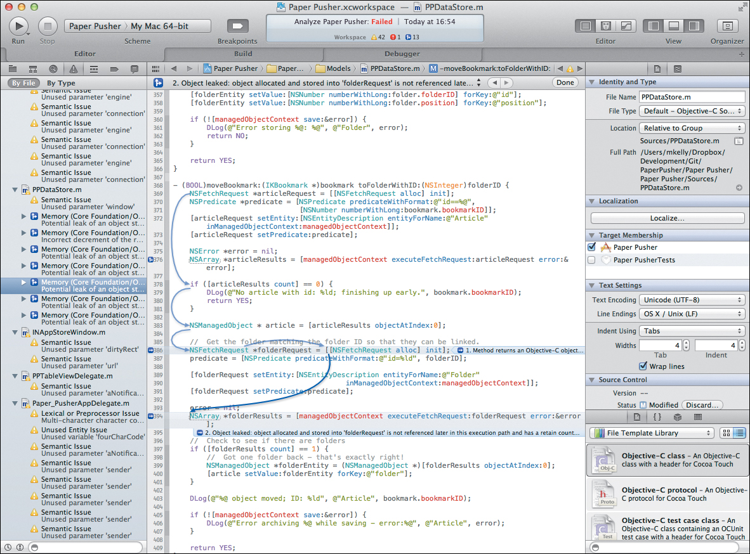Click the Discard... source control button

702,405
